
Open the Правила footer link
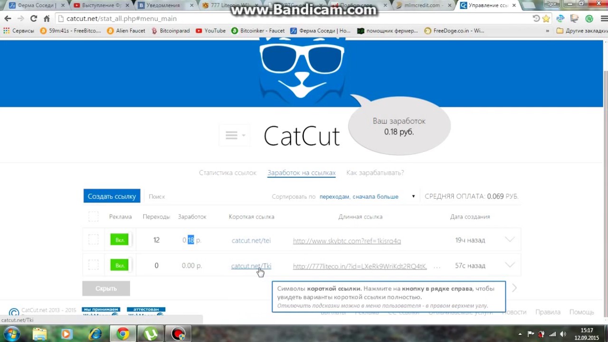[x=548, y=312]
